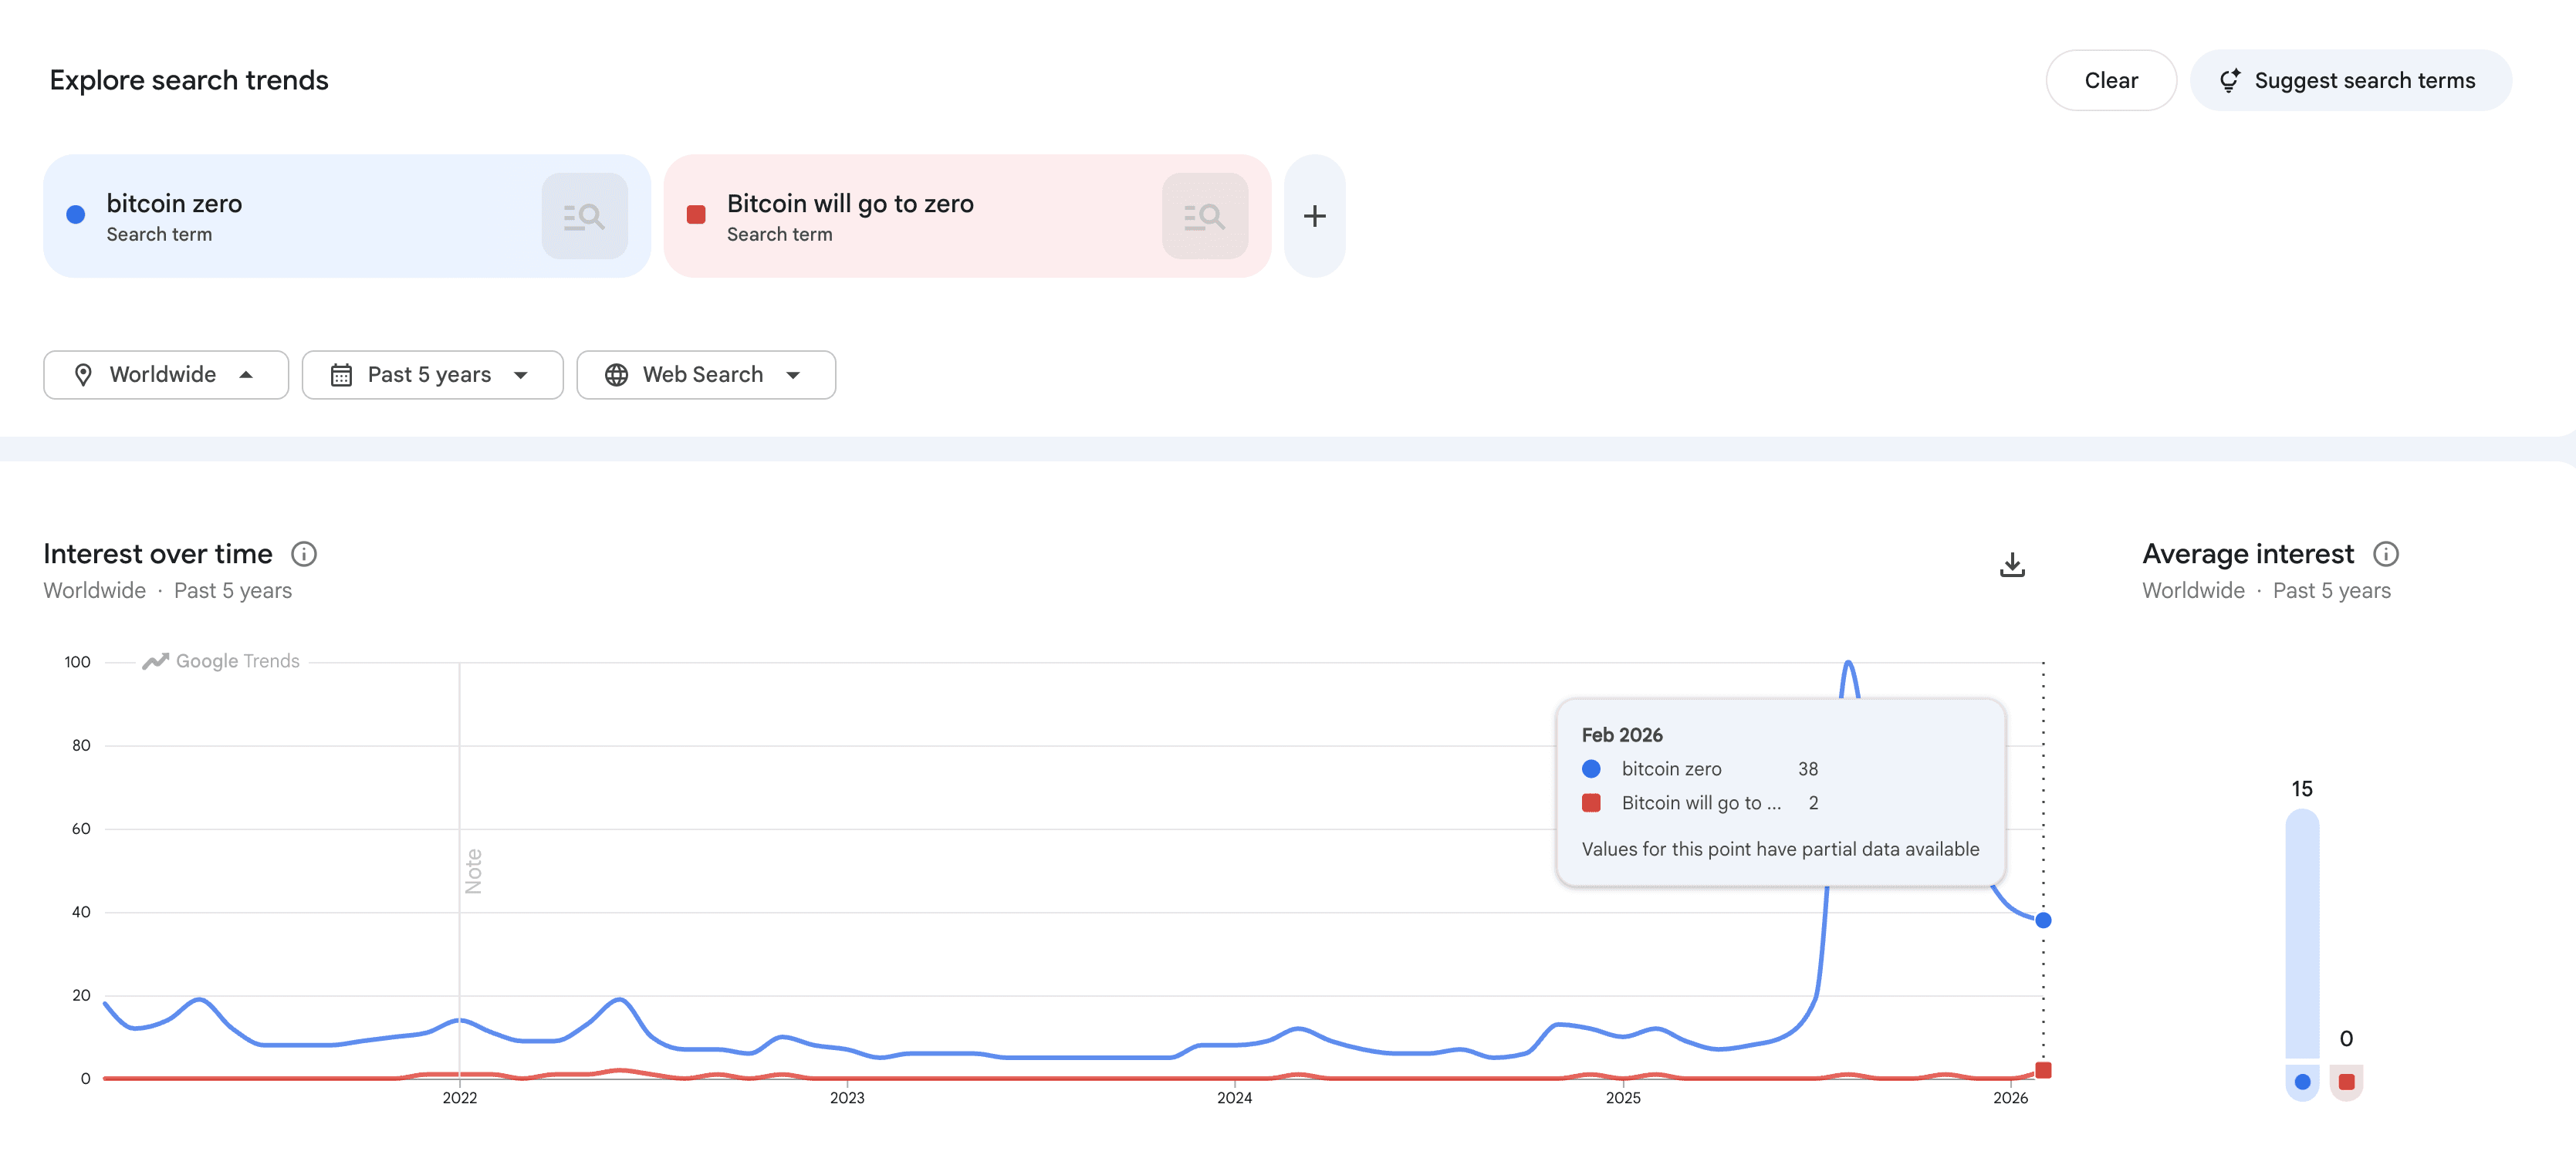Viewport: 2576px width, 1165px height.
Task: Toggle the blue dot under Average interest bars
Action: pyautogui.click(x=2302, y=1080)
